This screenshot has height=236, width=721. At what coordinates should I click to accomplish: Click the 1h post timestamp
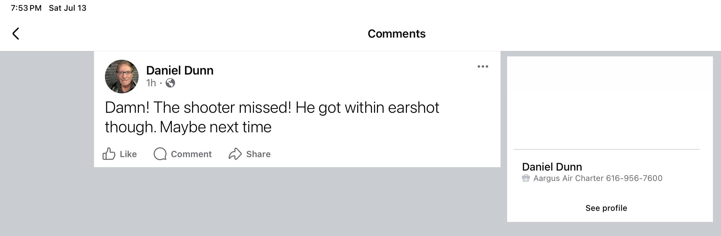pos(151,83)
